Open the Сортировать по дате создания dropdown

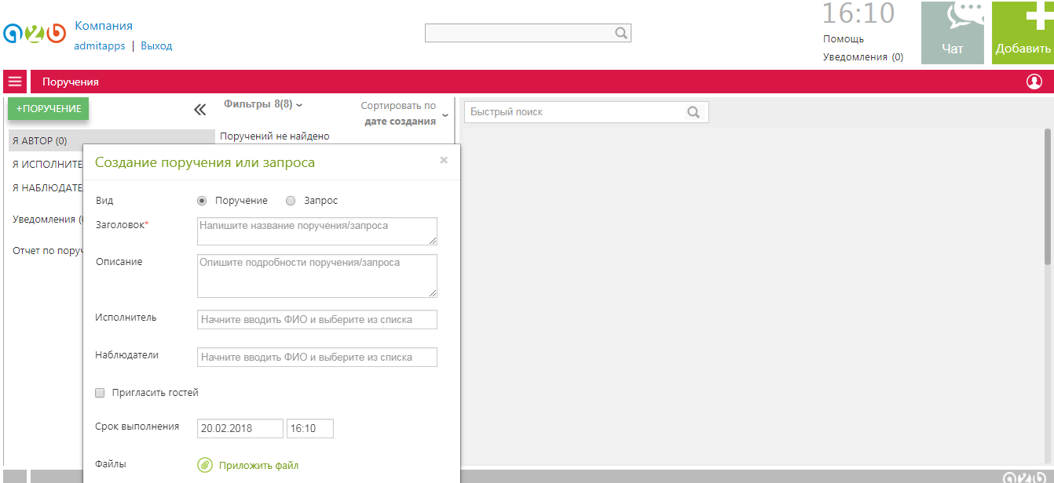click(x=404, y=113)
